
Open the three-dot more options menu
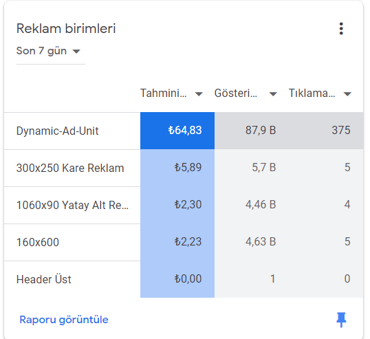[341, 29]
